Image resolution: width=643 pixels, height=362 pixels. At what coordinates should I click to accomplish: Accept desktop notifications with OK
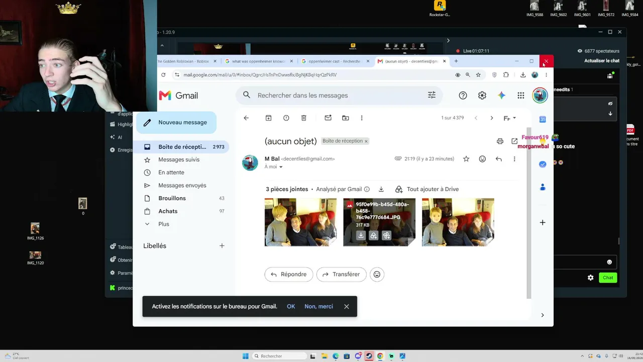[291, 307]
